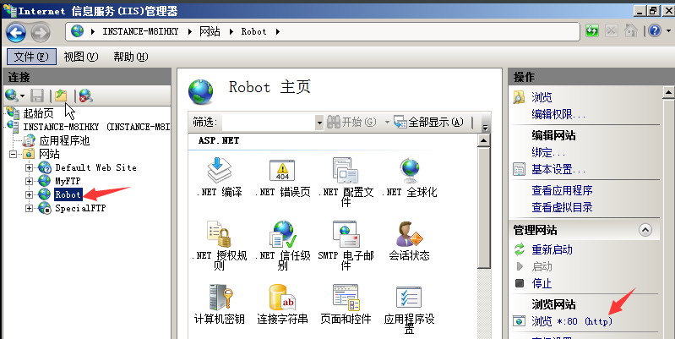The image size is (675, 339).
Task: Collapse the 网站 tree node
Action: (13, 154)
